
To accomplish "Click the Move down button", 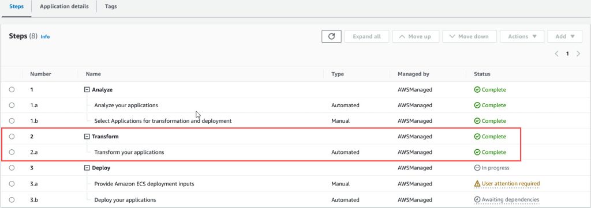I will [x=469, y=36].
